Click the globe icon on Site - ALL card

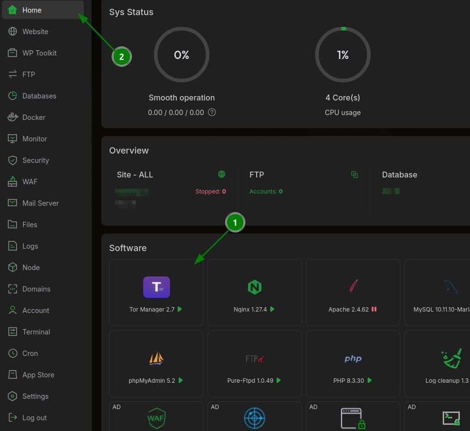pos(222,174)
